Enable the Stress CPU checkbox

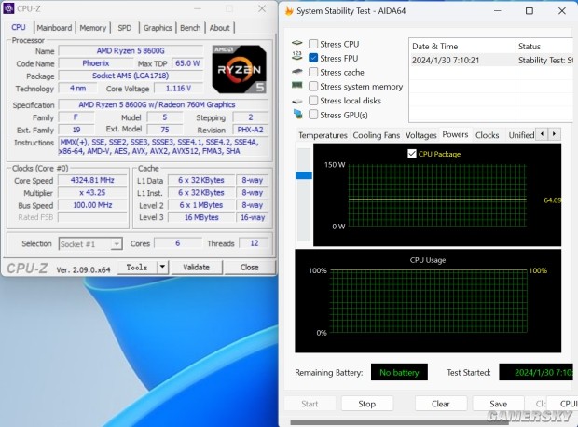[313, 44]
